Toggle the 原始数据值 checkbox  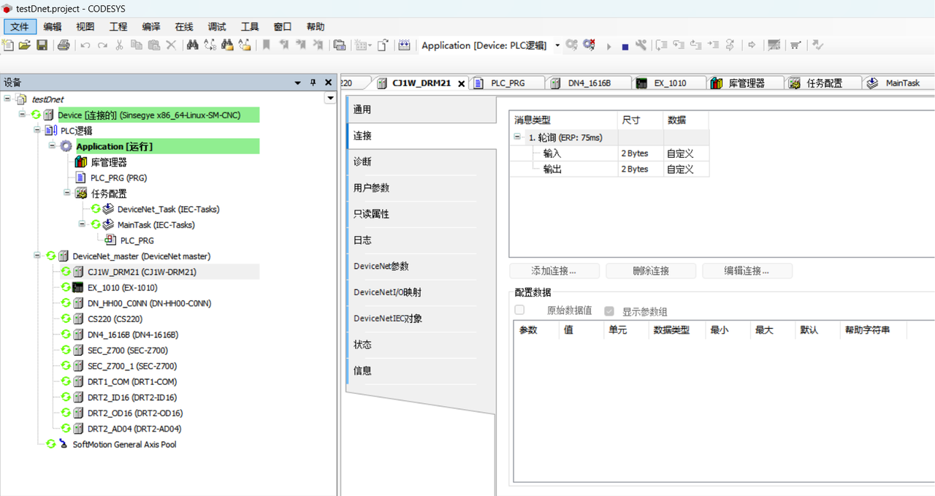(519, 310)
